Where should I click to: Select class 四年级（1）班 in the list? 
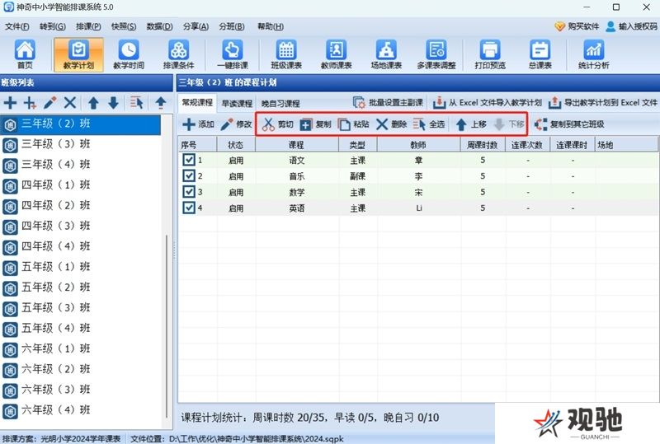[x=80, y=185]
